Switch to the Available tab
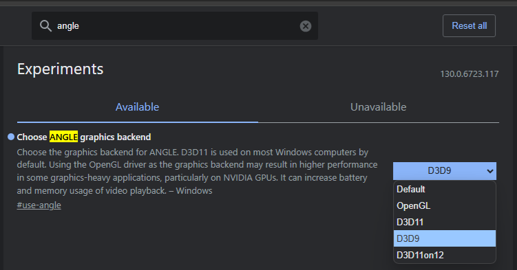The image size is (517, 270). (137, 107)
